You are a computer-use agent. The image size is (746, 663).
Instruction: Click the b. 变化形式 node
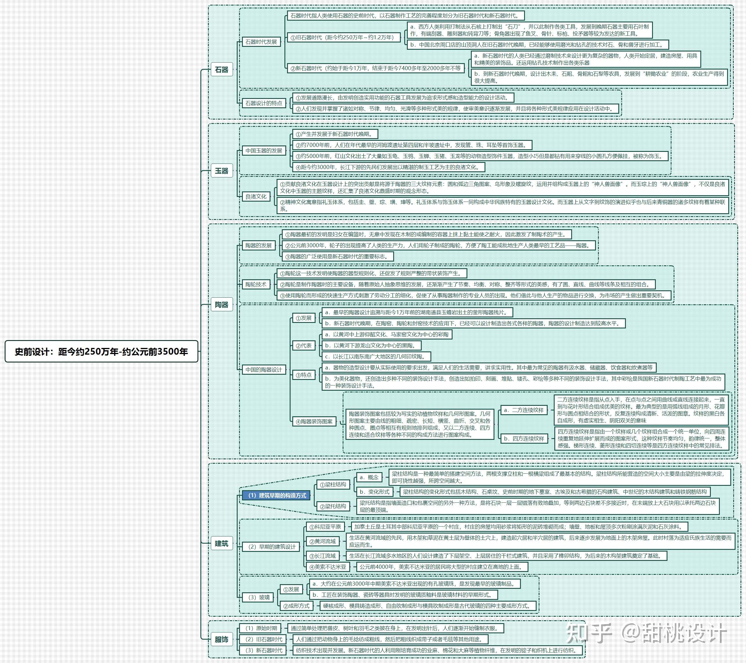click(x=375, y=492)
